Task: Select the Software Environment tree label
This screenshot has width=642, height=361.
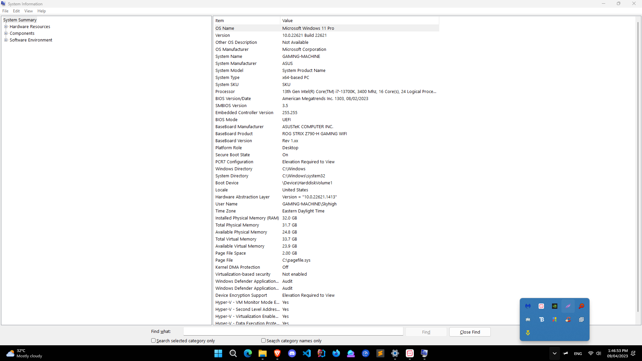Action: pyautogui.click(x=31, y=40)
